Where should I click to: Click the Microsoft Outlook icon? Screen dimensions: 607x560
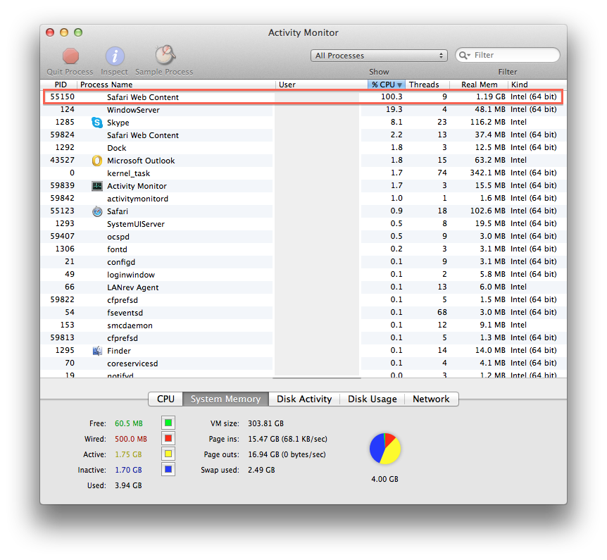pyautogui.click(x=96, y=161)
